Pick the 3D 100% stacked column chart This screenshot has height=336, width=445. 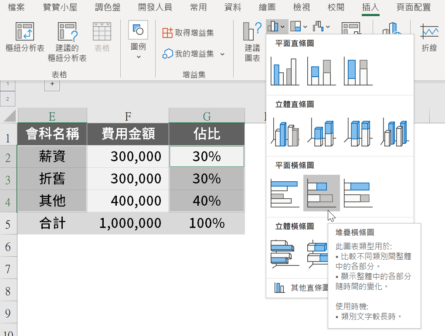(358, 132)
